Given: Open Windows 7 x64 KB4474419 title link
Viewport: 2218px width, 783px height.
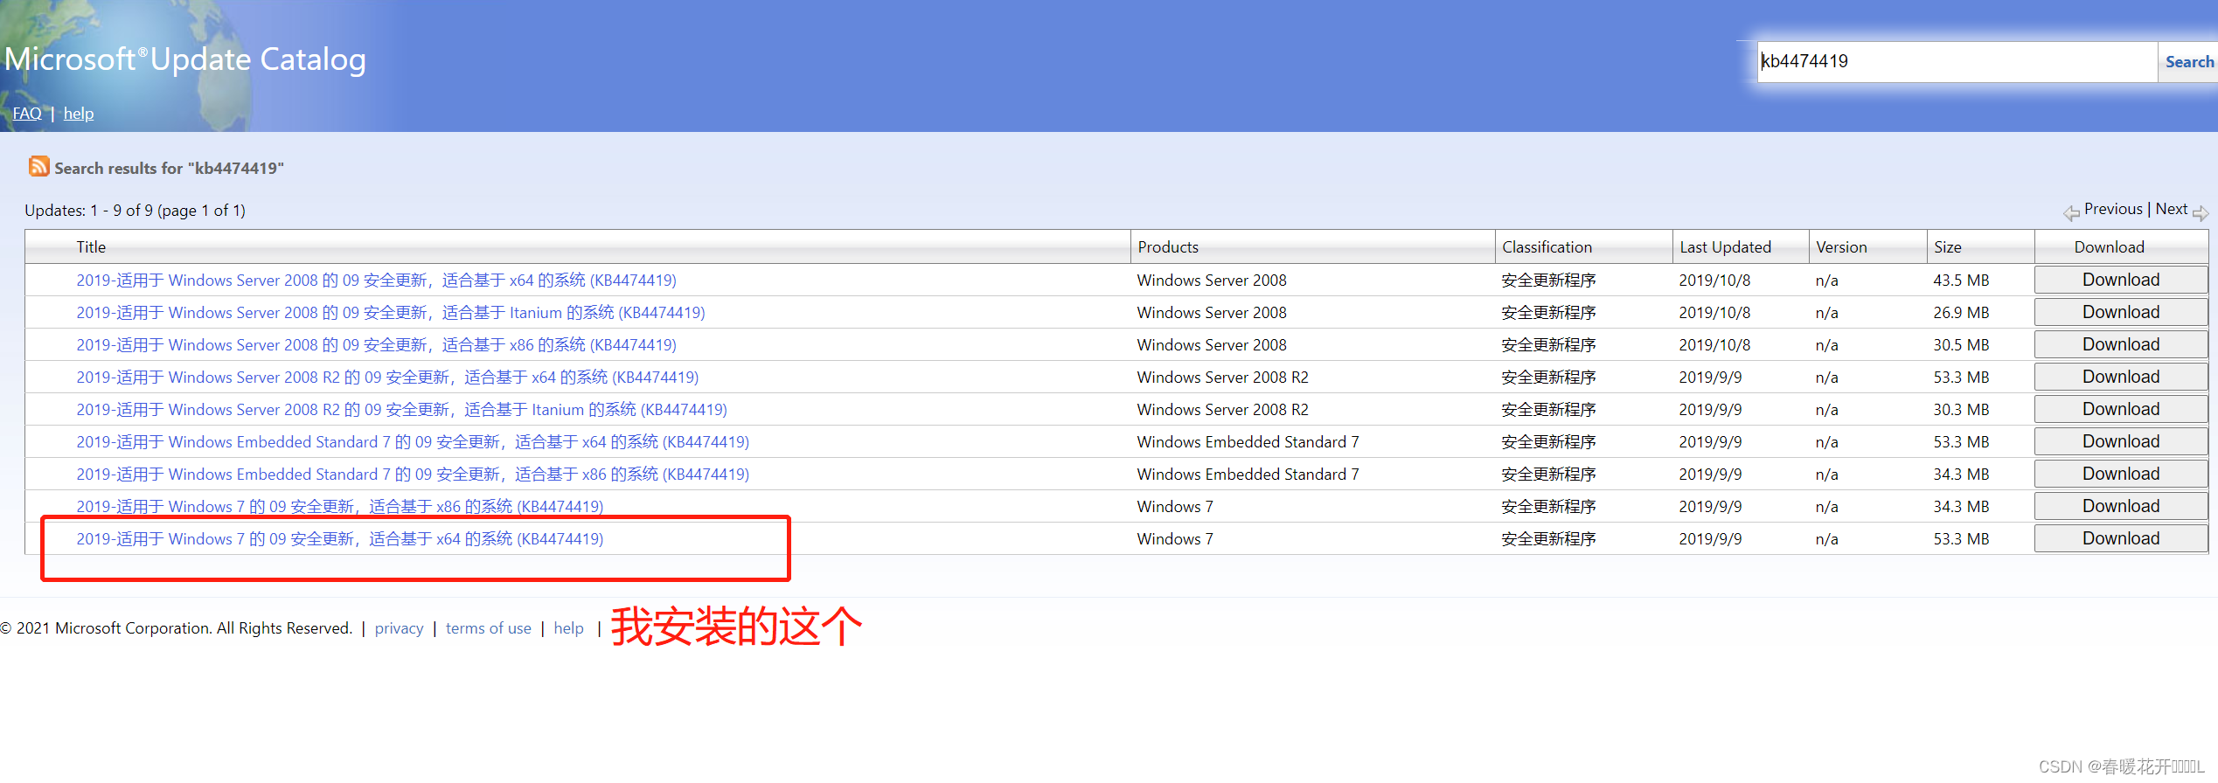Looking at the screenshot, I should 339,539.
